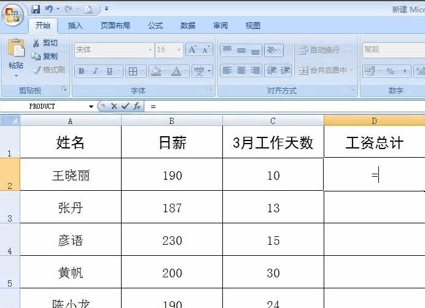Open the text orientation button
425x308 pixels.
(274, 50)
